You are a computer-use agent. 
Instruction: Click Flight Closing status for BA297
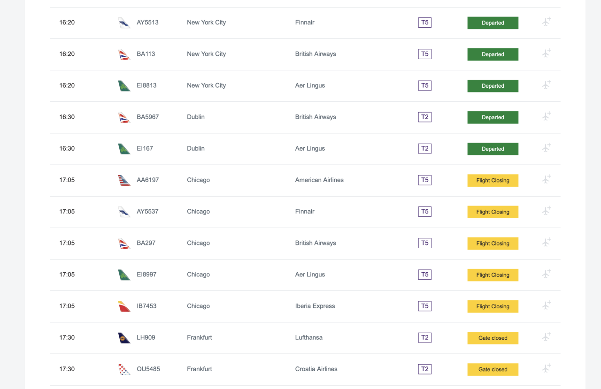click(x=493, y=243)
